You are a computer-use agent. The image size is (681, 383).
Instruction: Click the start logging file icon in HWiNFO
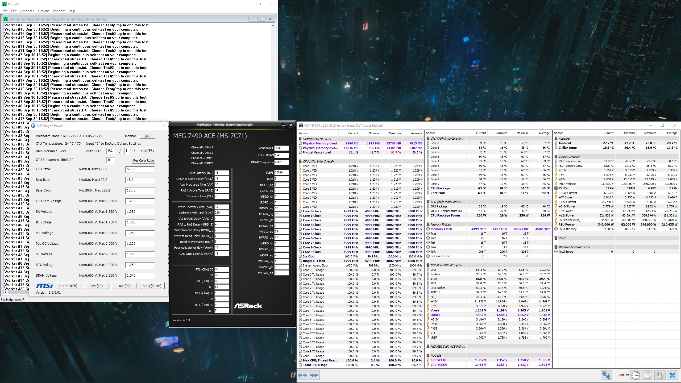(x=648, y=375)
